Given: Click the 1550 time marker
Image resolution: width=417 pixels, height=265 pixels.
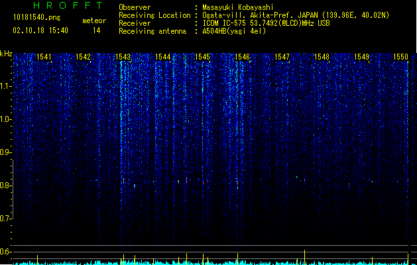Looking at the screenshot, I should click(x=401, y=56).
